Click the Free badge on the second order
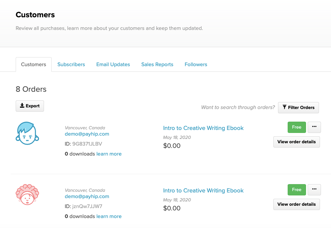The height and width of the screenshot is (228, 331). click(x=296, y=190)
